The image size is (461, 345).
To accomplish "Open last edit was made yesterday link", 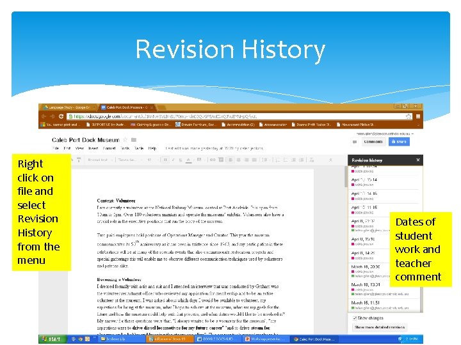I will tap(214, 148).
